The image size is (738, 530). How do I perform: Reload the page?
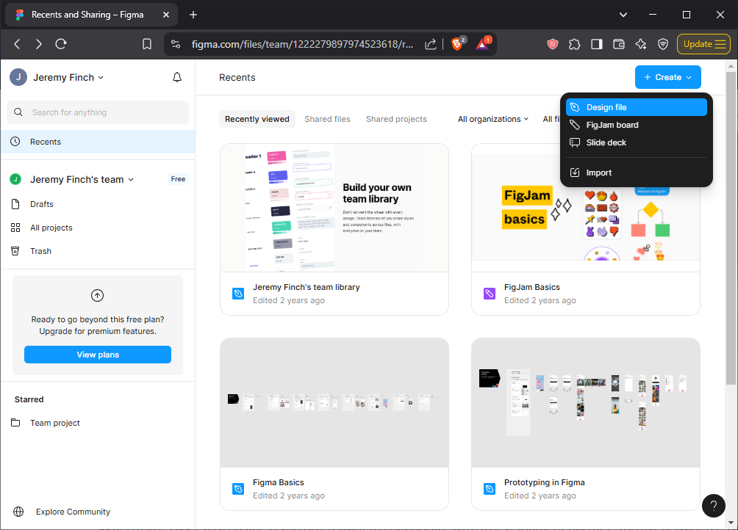(x=61, y=44)
